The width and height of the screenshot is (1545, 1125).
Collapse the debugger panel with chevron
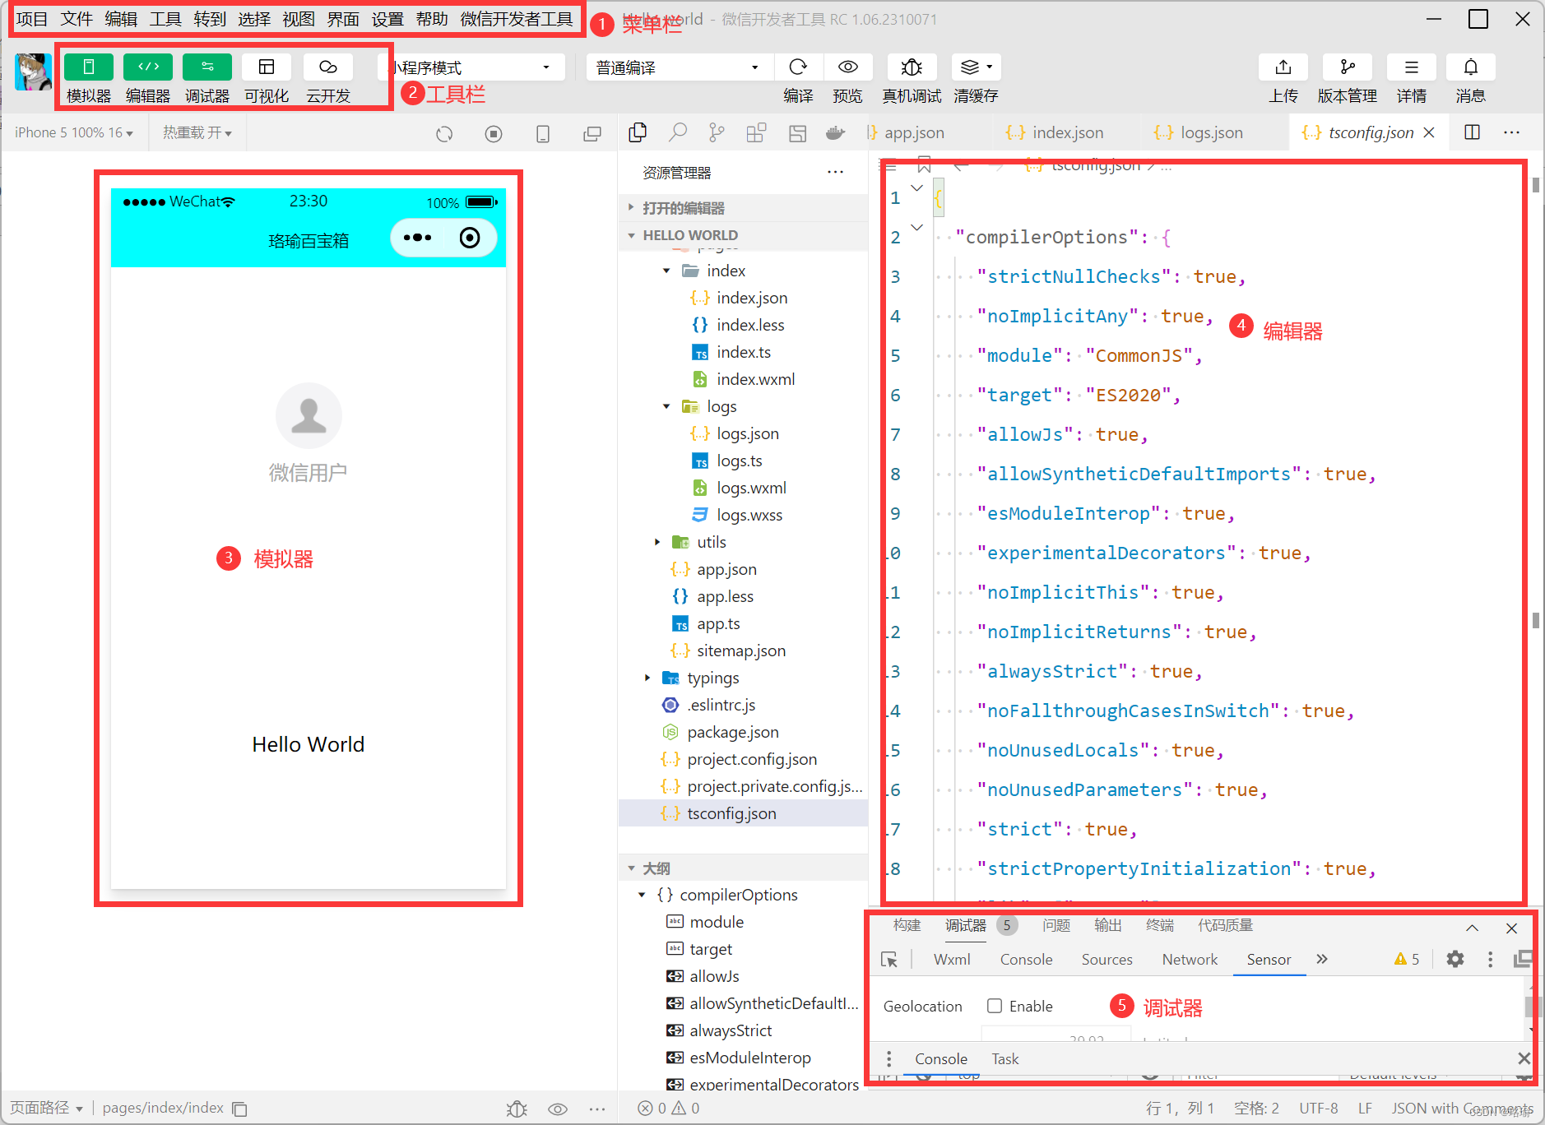click(1473, 928)
